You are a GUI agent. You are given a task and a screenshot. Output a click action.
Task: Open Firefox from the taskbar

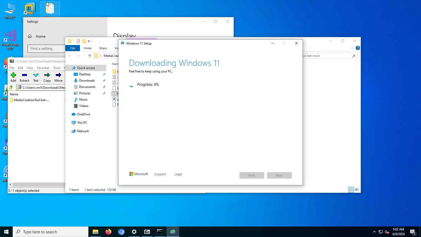[x=108, y=232]
